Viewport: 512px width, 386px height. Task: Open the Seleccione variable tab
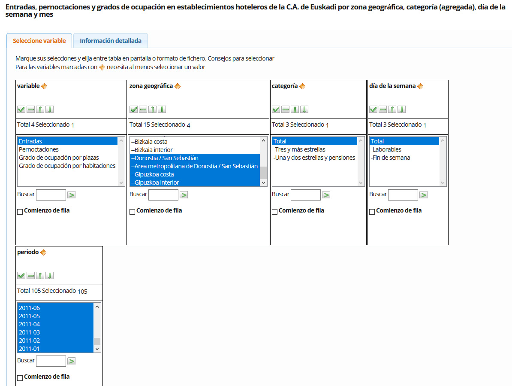click(39, 41)
